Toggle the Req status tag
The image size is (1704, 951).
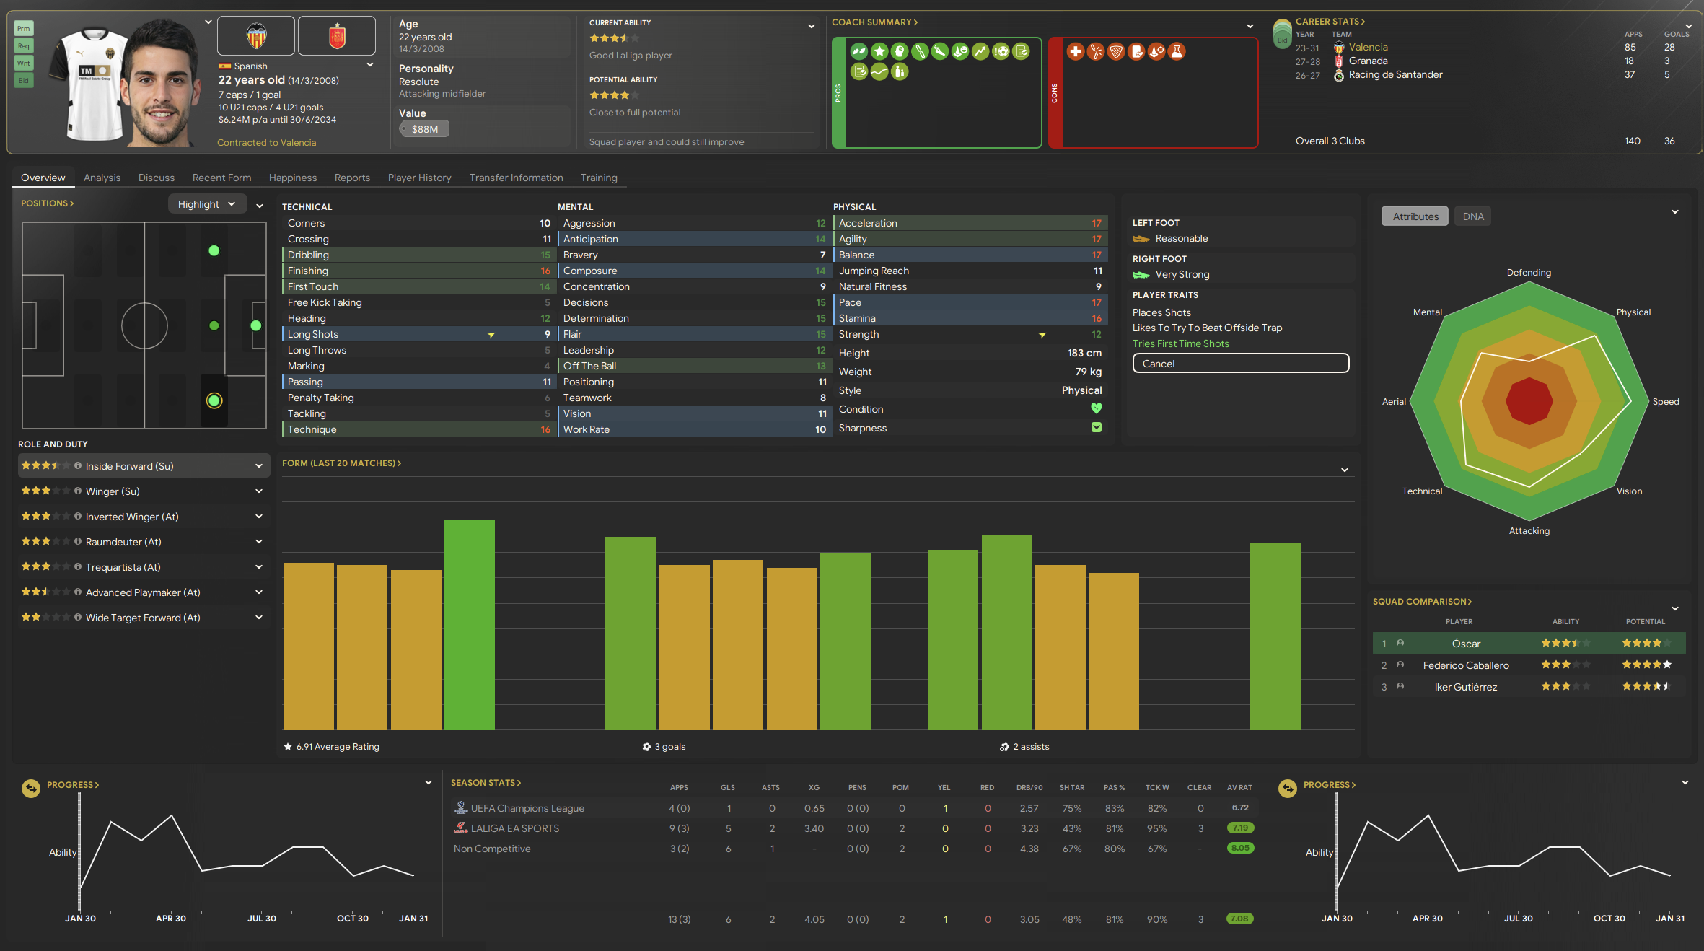point(24,46)
